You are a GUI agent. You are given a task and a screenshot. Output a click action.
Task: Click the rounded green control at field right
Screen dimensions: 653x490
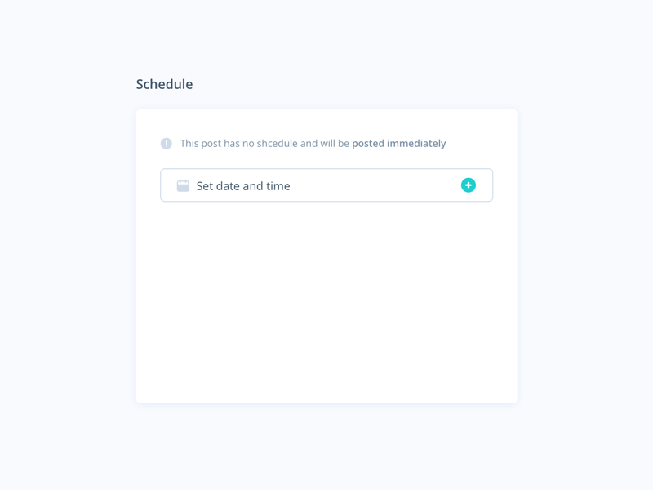(468, 185)
